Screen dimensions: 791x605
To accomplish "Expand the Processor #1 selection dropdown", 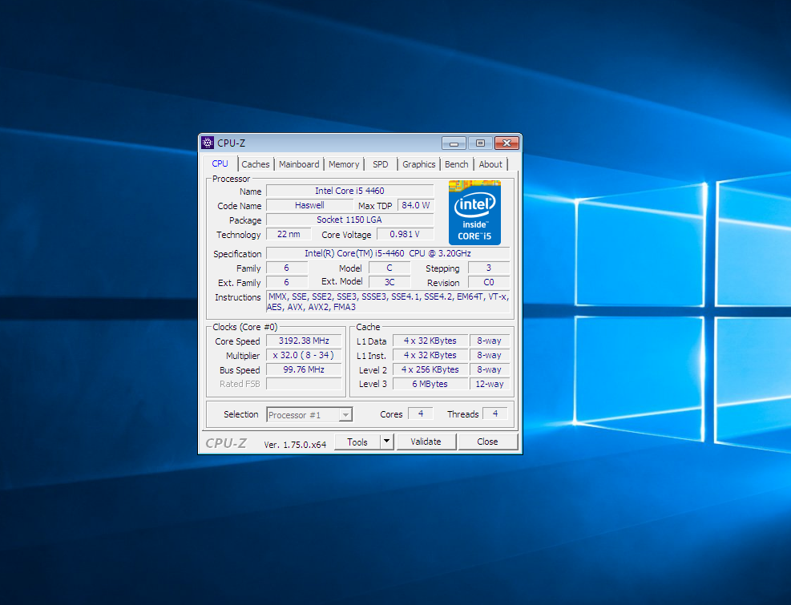I will 345,415.
